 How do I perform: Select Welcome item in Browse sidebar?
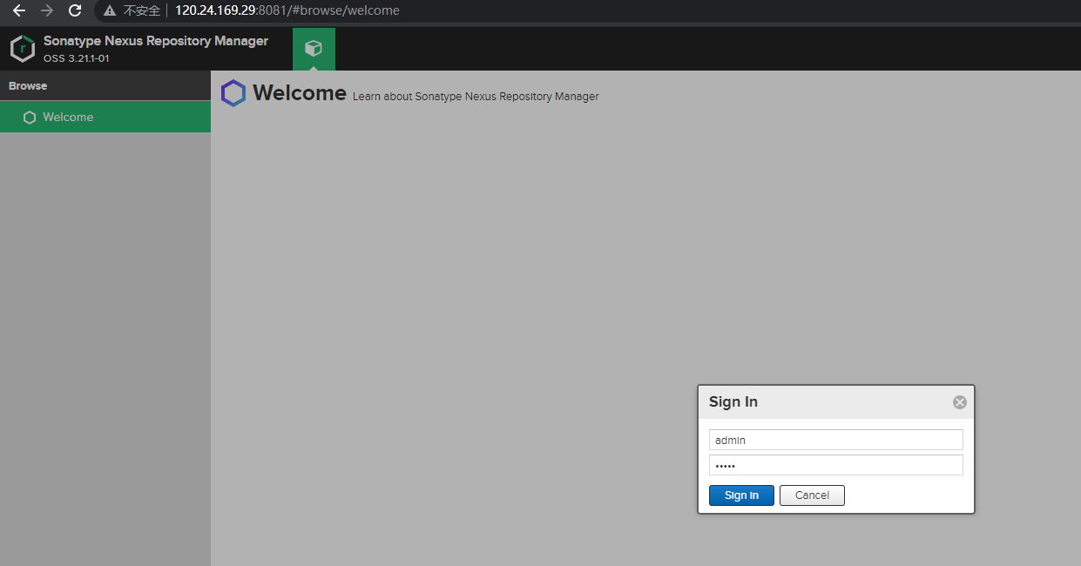[x=105, y=117]
